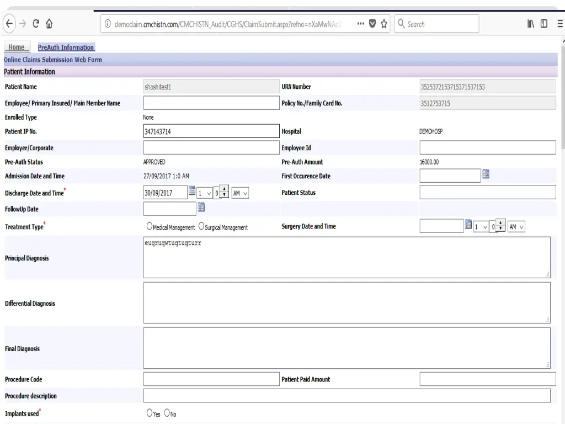Click the Principal Diagnosis resize handle
The image size is (565, 424).
coord(547,275)
